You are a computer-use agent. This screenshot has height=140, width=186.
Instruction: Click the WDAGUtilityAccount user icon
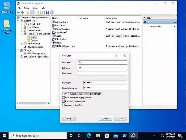(x=53, y=46)
